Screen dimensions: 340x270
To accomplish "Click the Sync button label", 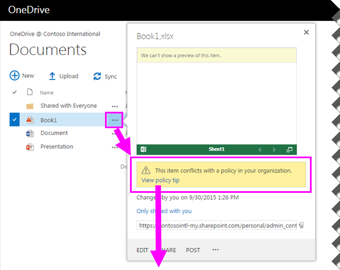I will tap(111, 77).
